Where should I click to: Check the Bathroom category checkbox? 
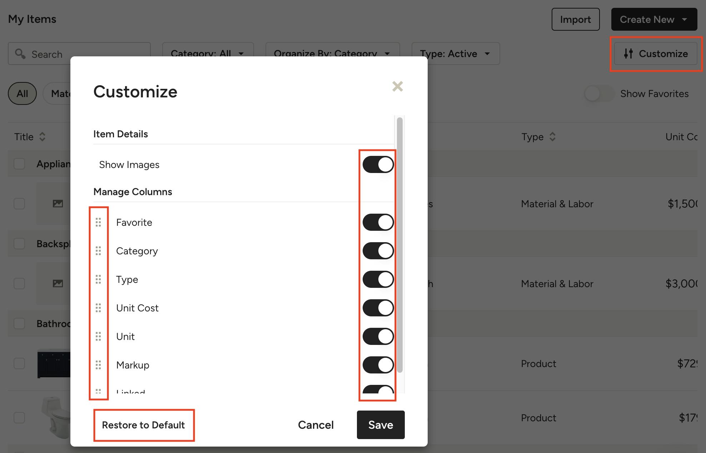19,324
